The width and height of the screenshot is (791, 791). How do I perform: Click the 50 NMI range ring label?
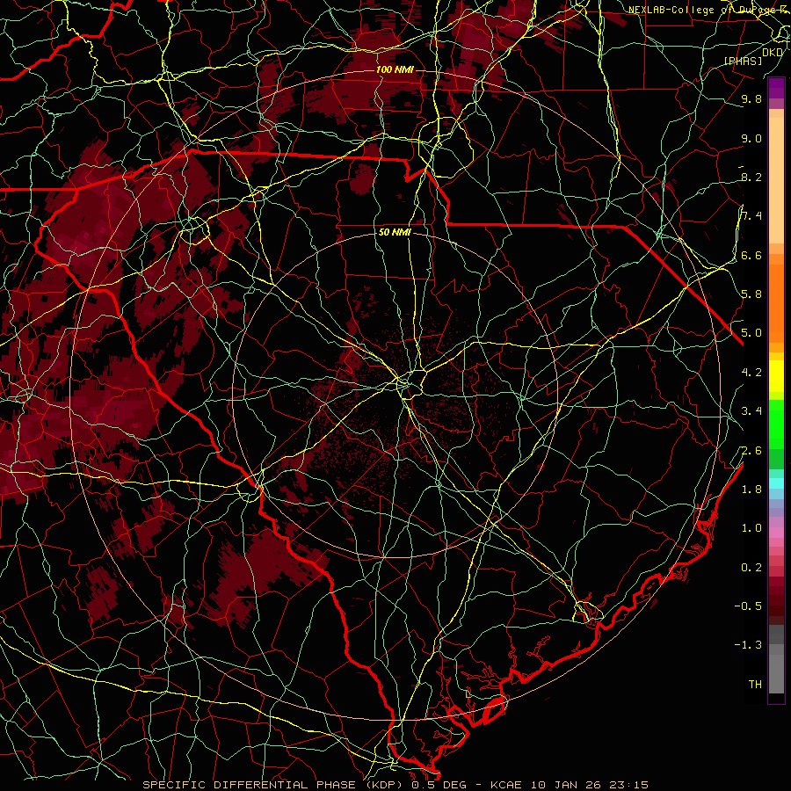click(x=395, y=233)
